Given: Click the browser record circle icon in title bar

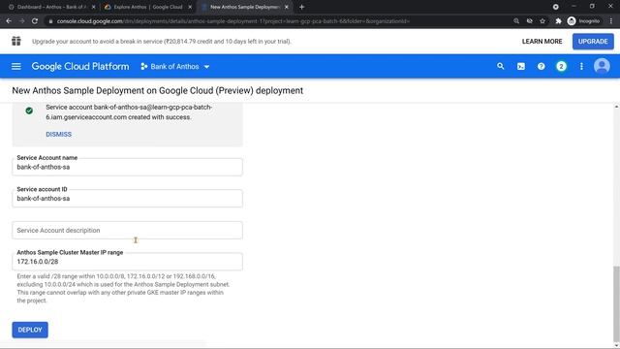Looking at the screenshot, I should click(555, 7).
